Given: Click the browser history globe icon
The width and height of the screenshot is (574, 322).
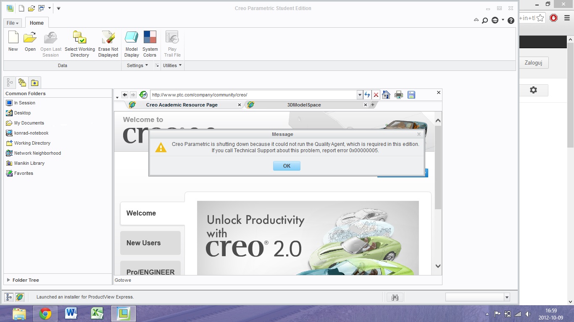Looking at the screenshot, I should pyautogui.click(x=143, y=95).
